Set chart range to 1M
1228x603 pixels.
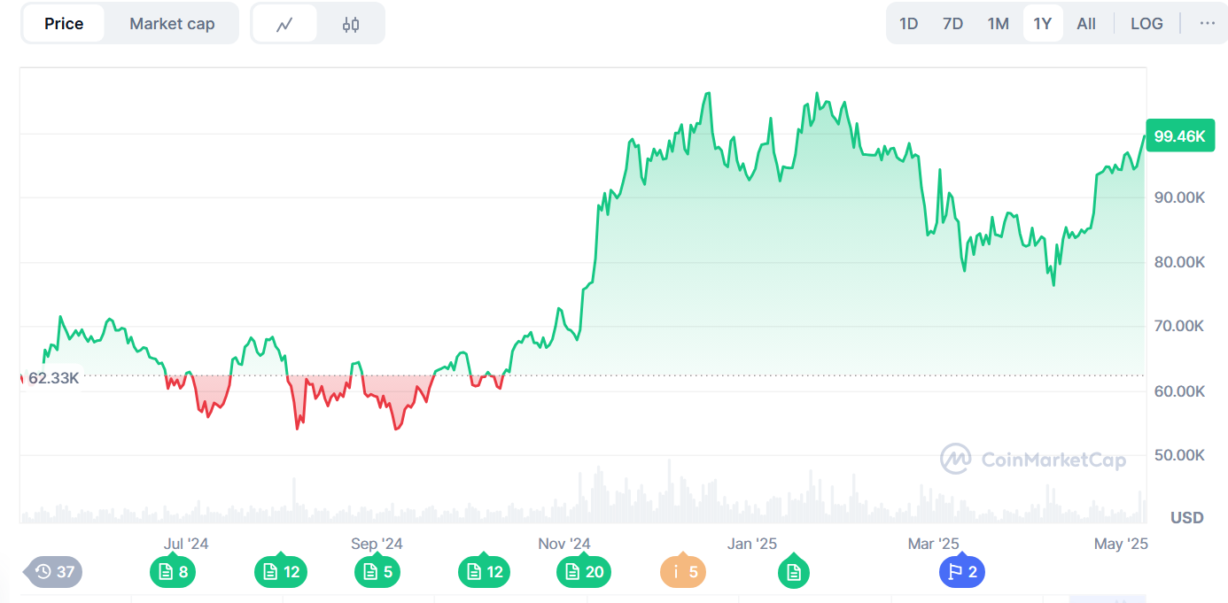click(x=999, y=24)
